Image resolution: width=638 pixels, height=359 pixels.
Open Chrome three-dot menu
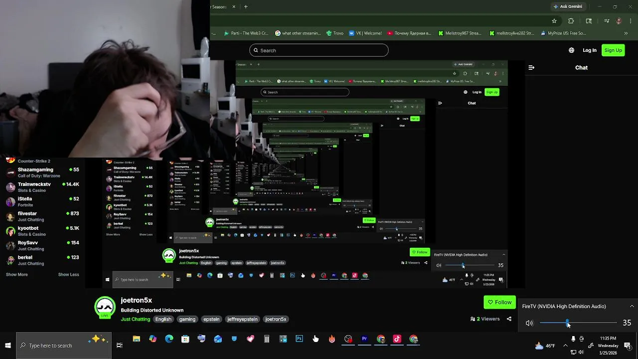[x=631, y=21]
